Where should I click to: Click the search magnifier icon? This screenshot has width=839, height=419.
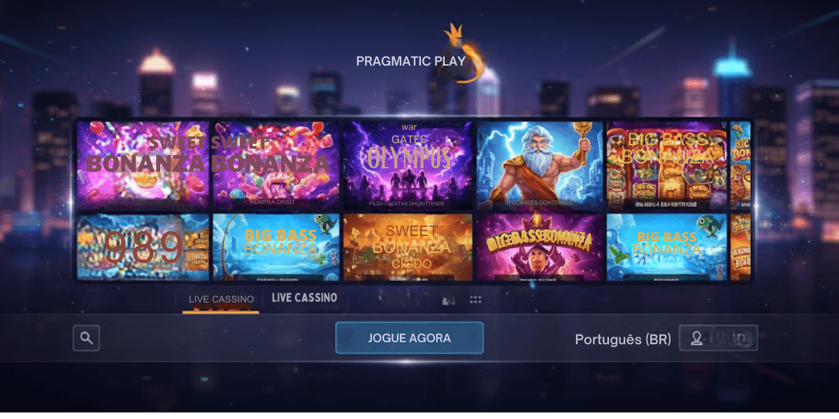(86, 338)
